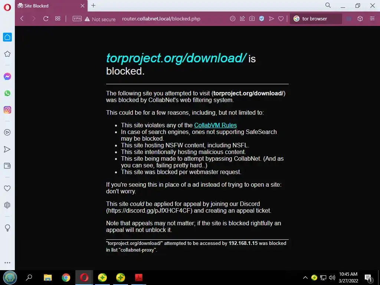Open My Flow in sidebar
Viewport: 380px width, 285px height.
coord(7,149)
